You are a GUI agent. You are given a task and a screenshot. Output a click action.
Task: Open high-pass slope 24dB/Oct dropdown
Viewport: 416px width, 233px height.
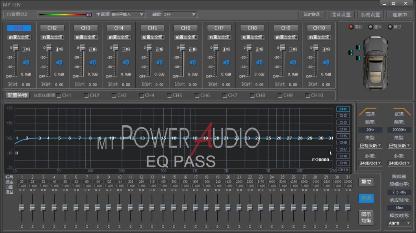pyautogui.click(x=370, y=163)
